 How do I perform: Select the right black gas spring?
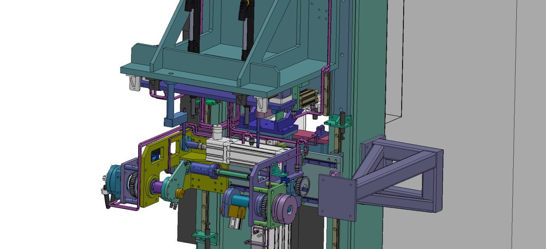pos(245,29)
